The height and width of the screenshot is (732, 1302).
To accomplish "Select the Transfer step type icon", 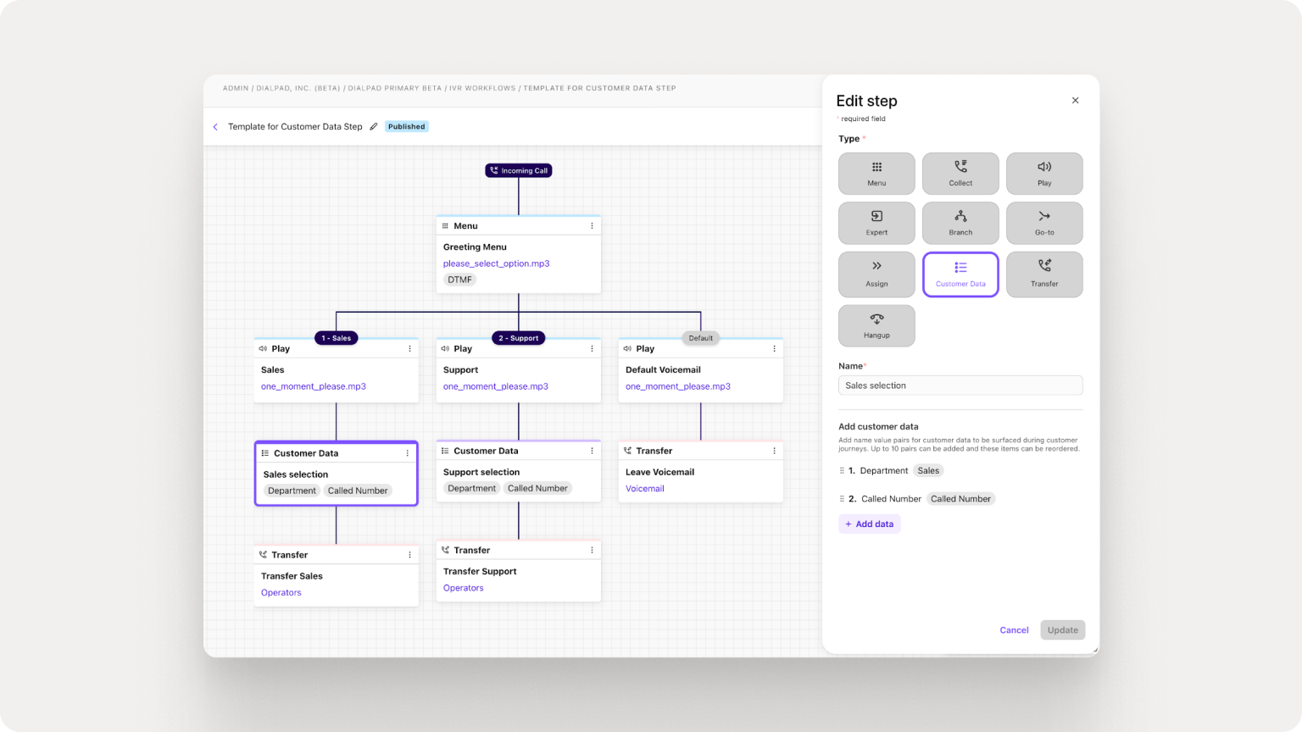I will [x=1044, y=274].
